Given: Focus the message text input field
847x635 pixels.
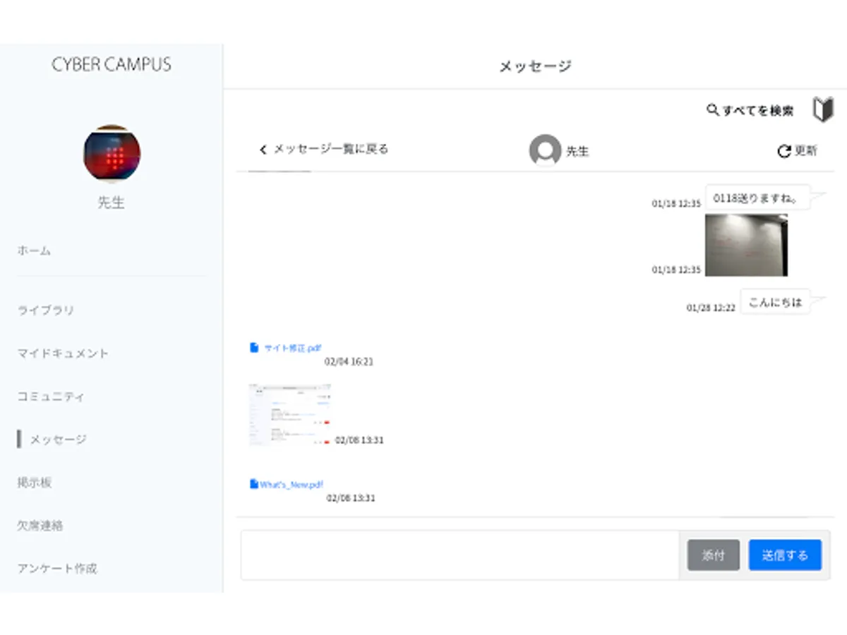Looking at the screenshot, I should click(459, 555).
